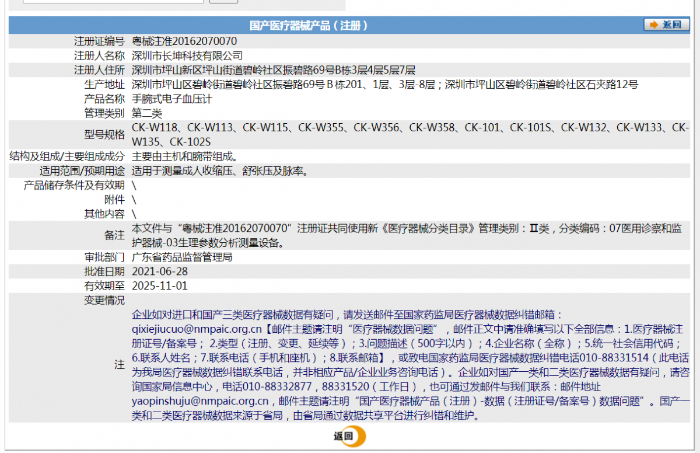The width and height of the screenshot is (700, 453).
Task: Select the category value 第二类
Action: pos(148,113)
